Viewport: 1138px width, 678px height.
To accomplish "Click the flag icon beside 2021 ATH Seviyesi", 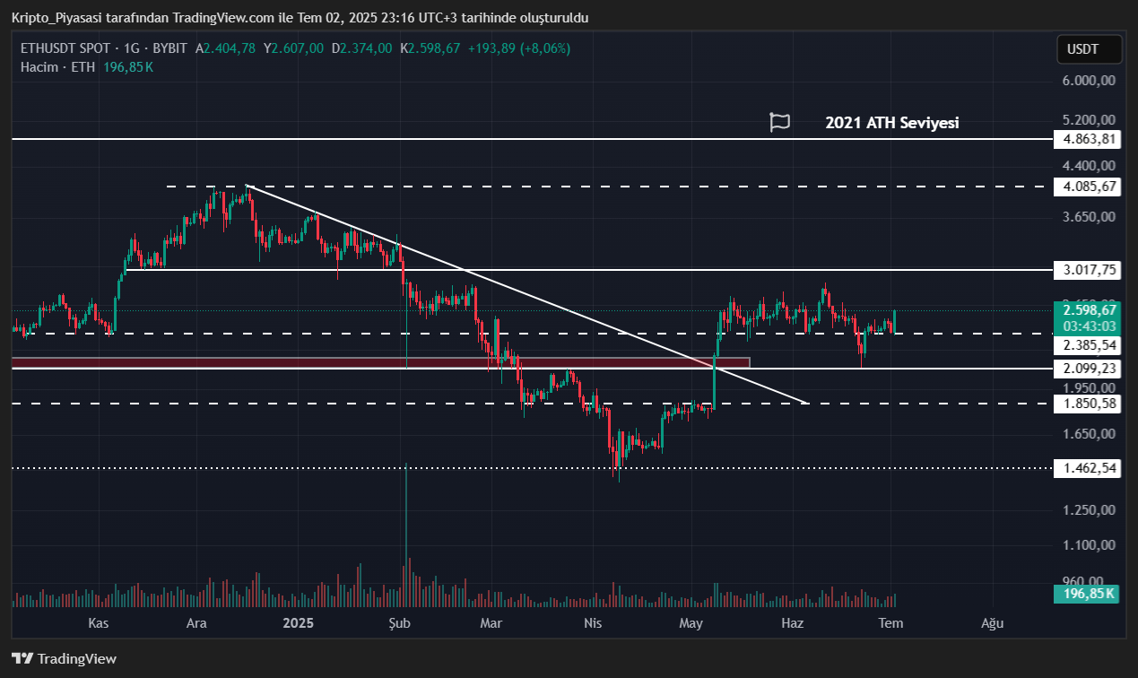I will (x=779, y=123).
